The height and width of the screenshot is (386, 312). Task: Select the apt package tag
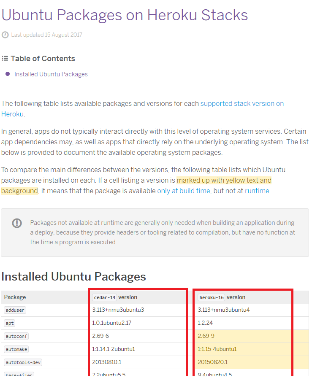10,323
